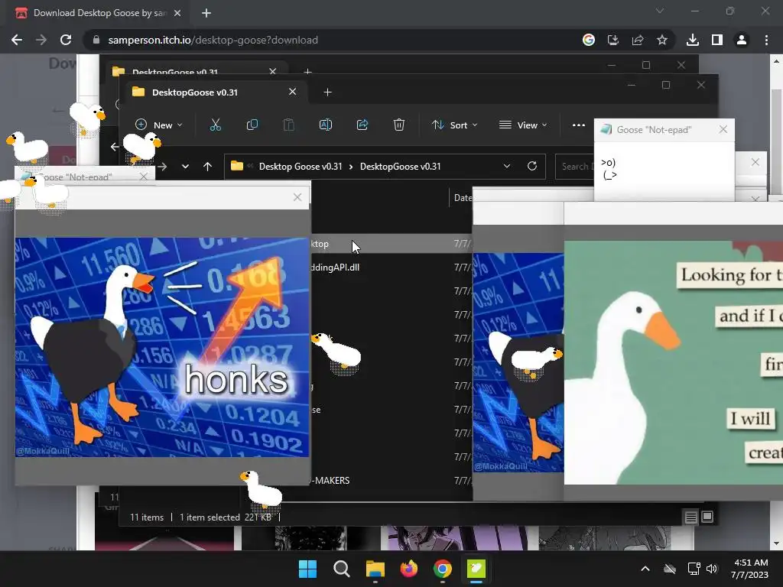Select the file ending in ddingAPI.dll
This screenshot has height=587, width=783.
coord(335,267)
